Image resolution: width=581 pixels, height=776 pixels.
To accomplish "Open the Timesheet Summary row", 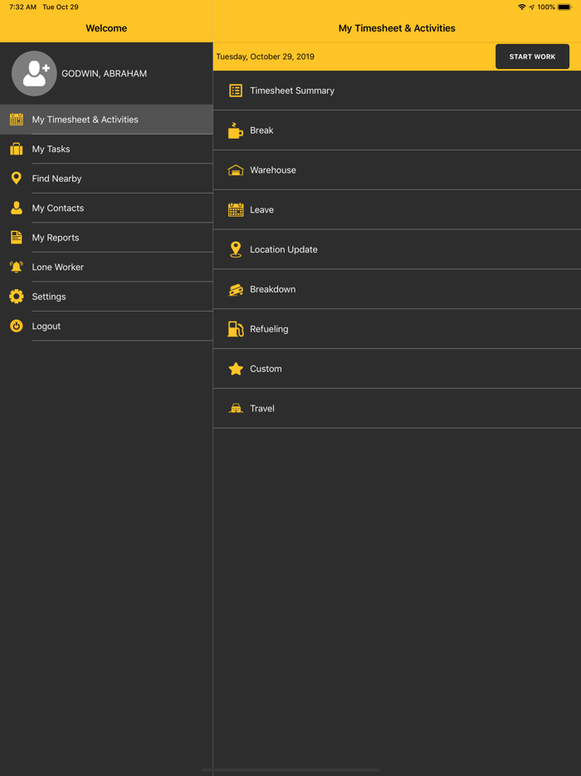I will click(x=397, y=91).
